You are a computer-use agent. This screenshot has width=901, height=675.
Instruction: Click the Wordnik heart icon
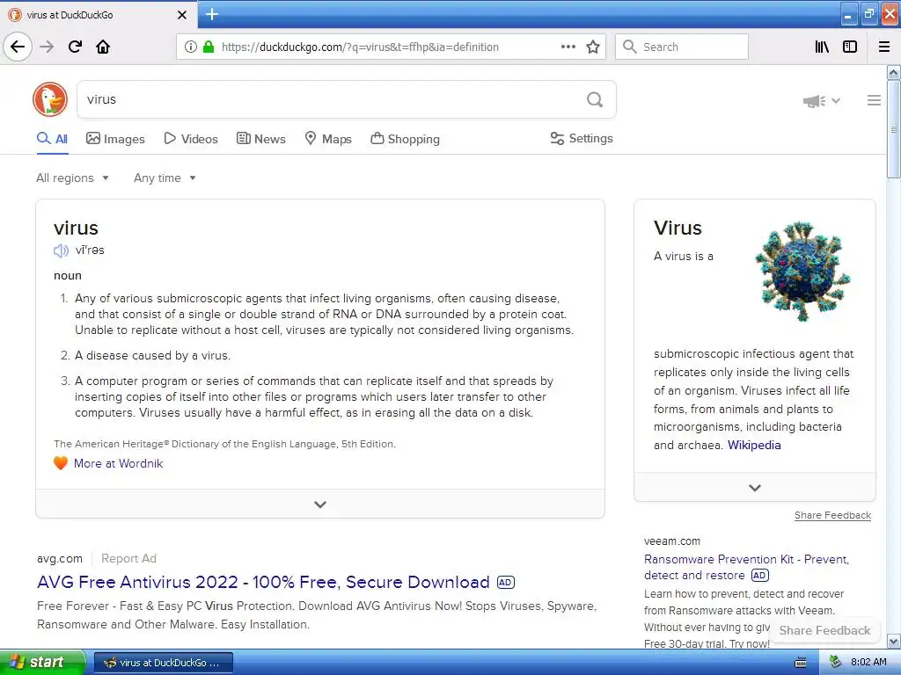[61, 463]
